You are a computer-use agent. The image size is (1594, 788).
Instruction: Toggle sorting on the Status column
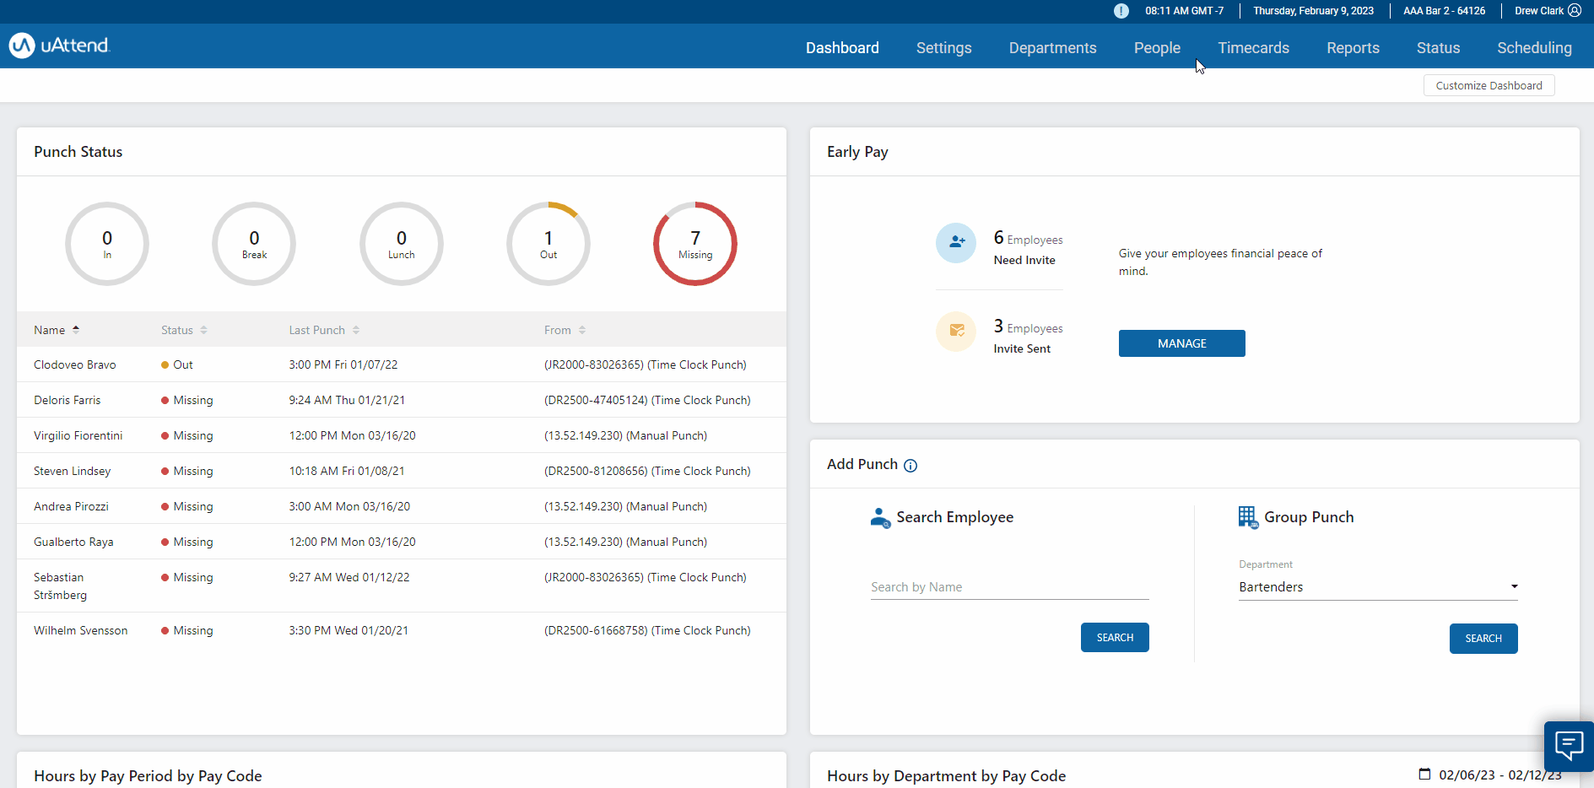tap(204, 330)
